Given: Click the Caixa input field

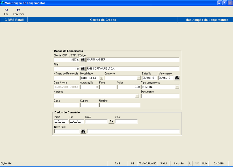Looking at the screenshot, I should (x=67, y=105).
